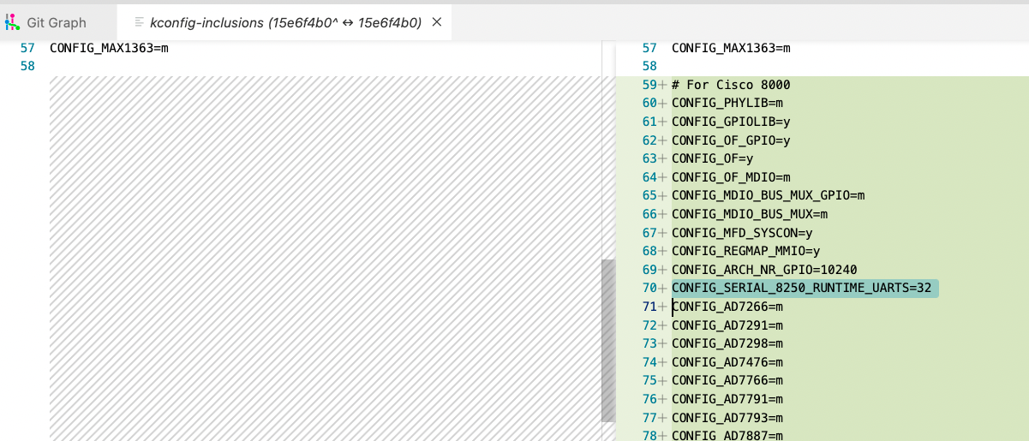Click the CONFIG_AD7766=m line

point(727,380)
